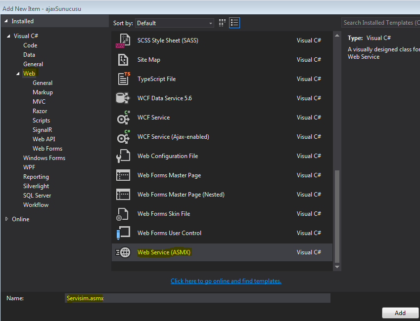420x321 pixels.
Task: Select the Workflow category
Action: 36,205
